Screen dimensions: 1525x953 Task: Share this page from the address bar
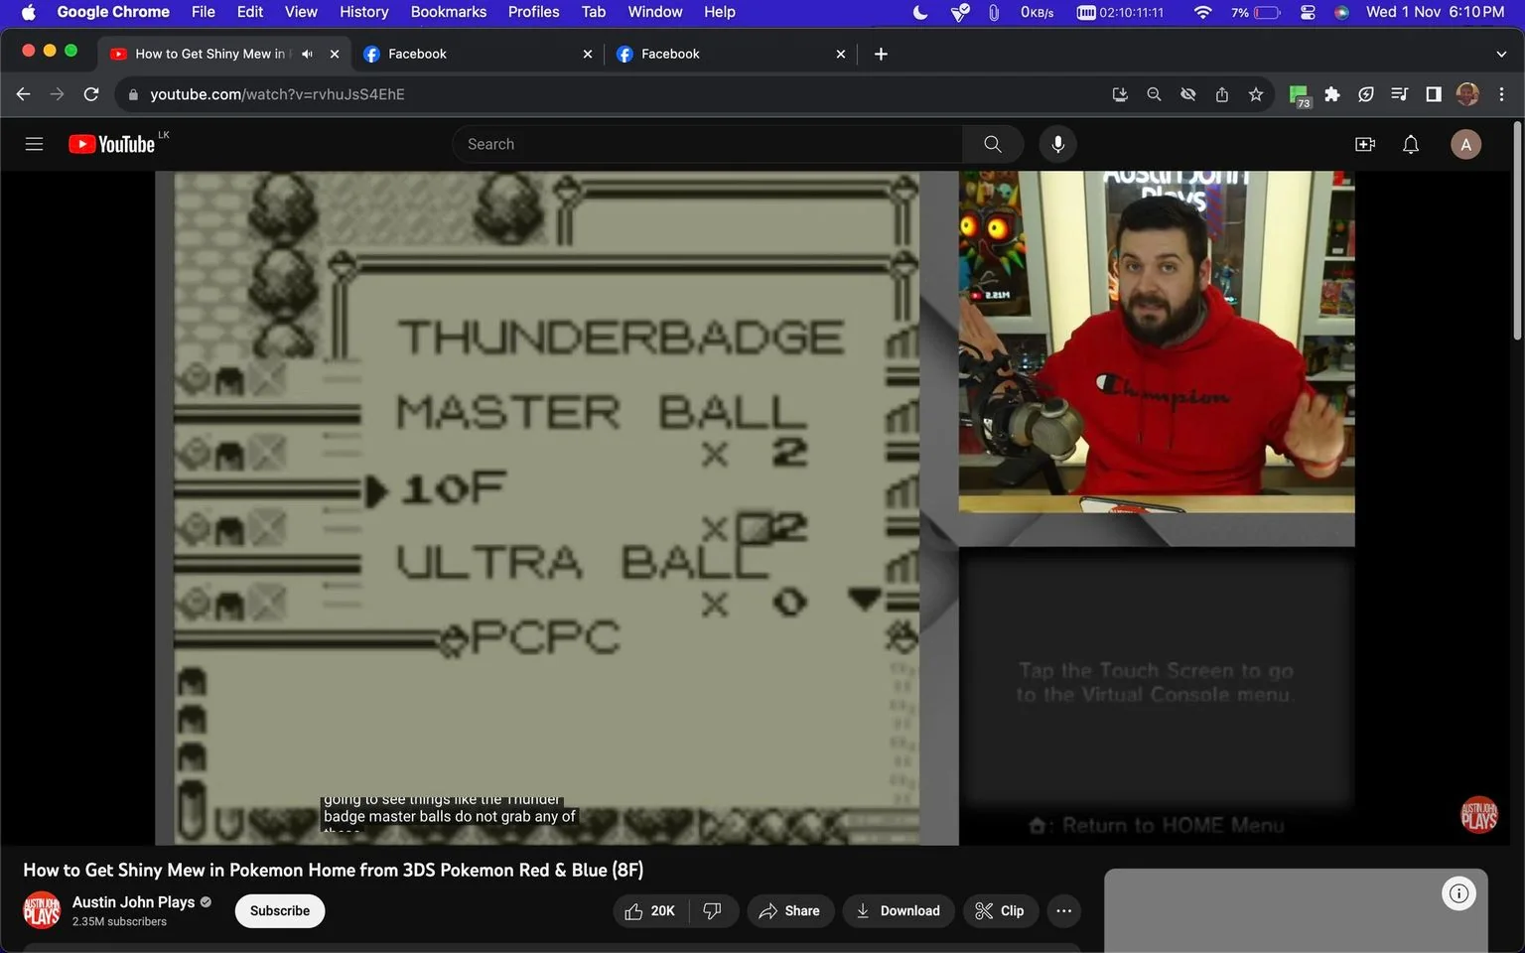click(1222, 94)
